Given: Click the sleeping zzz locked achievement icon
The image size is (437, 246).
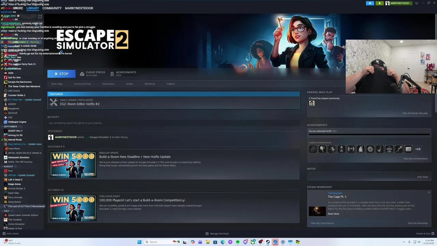Looking at the screenshot, I should (399, 149).
